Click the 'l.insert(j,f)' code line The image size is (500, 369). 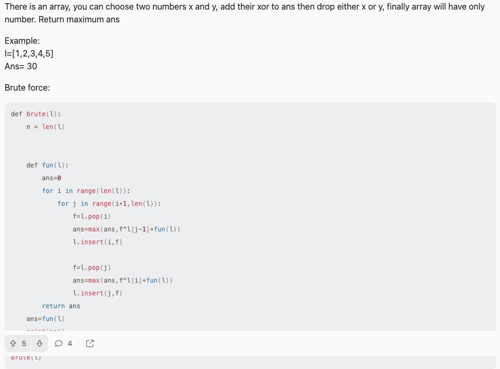[98, 293]
